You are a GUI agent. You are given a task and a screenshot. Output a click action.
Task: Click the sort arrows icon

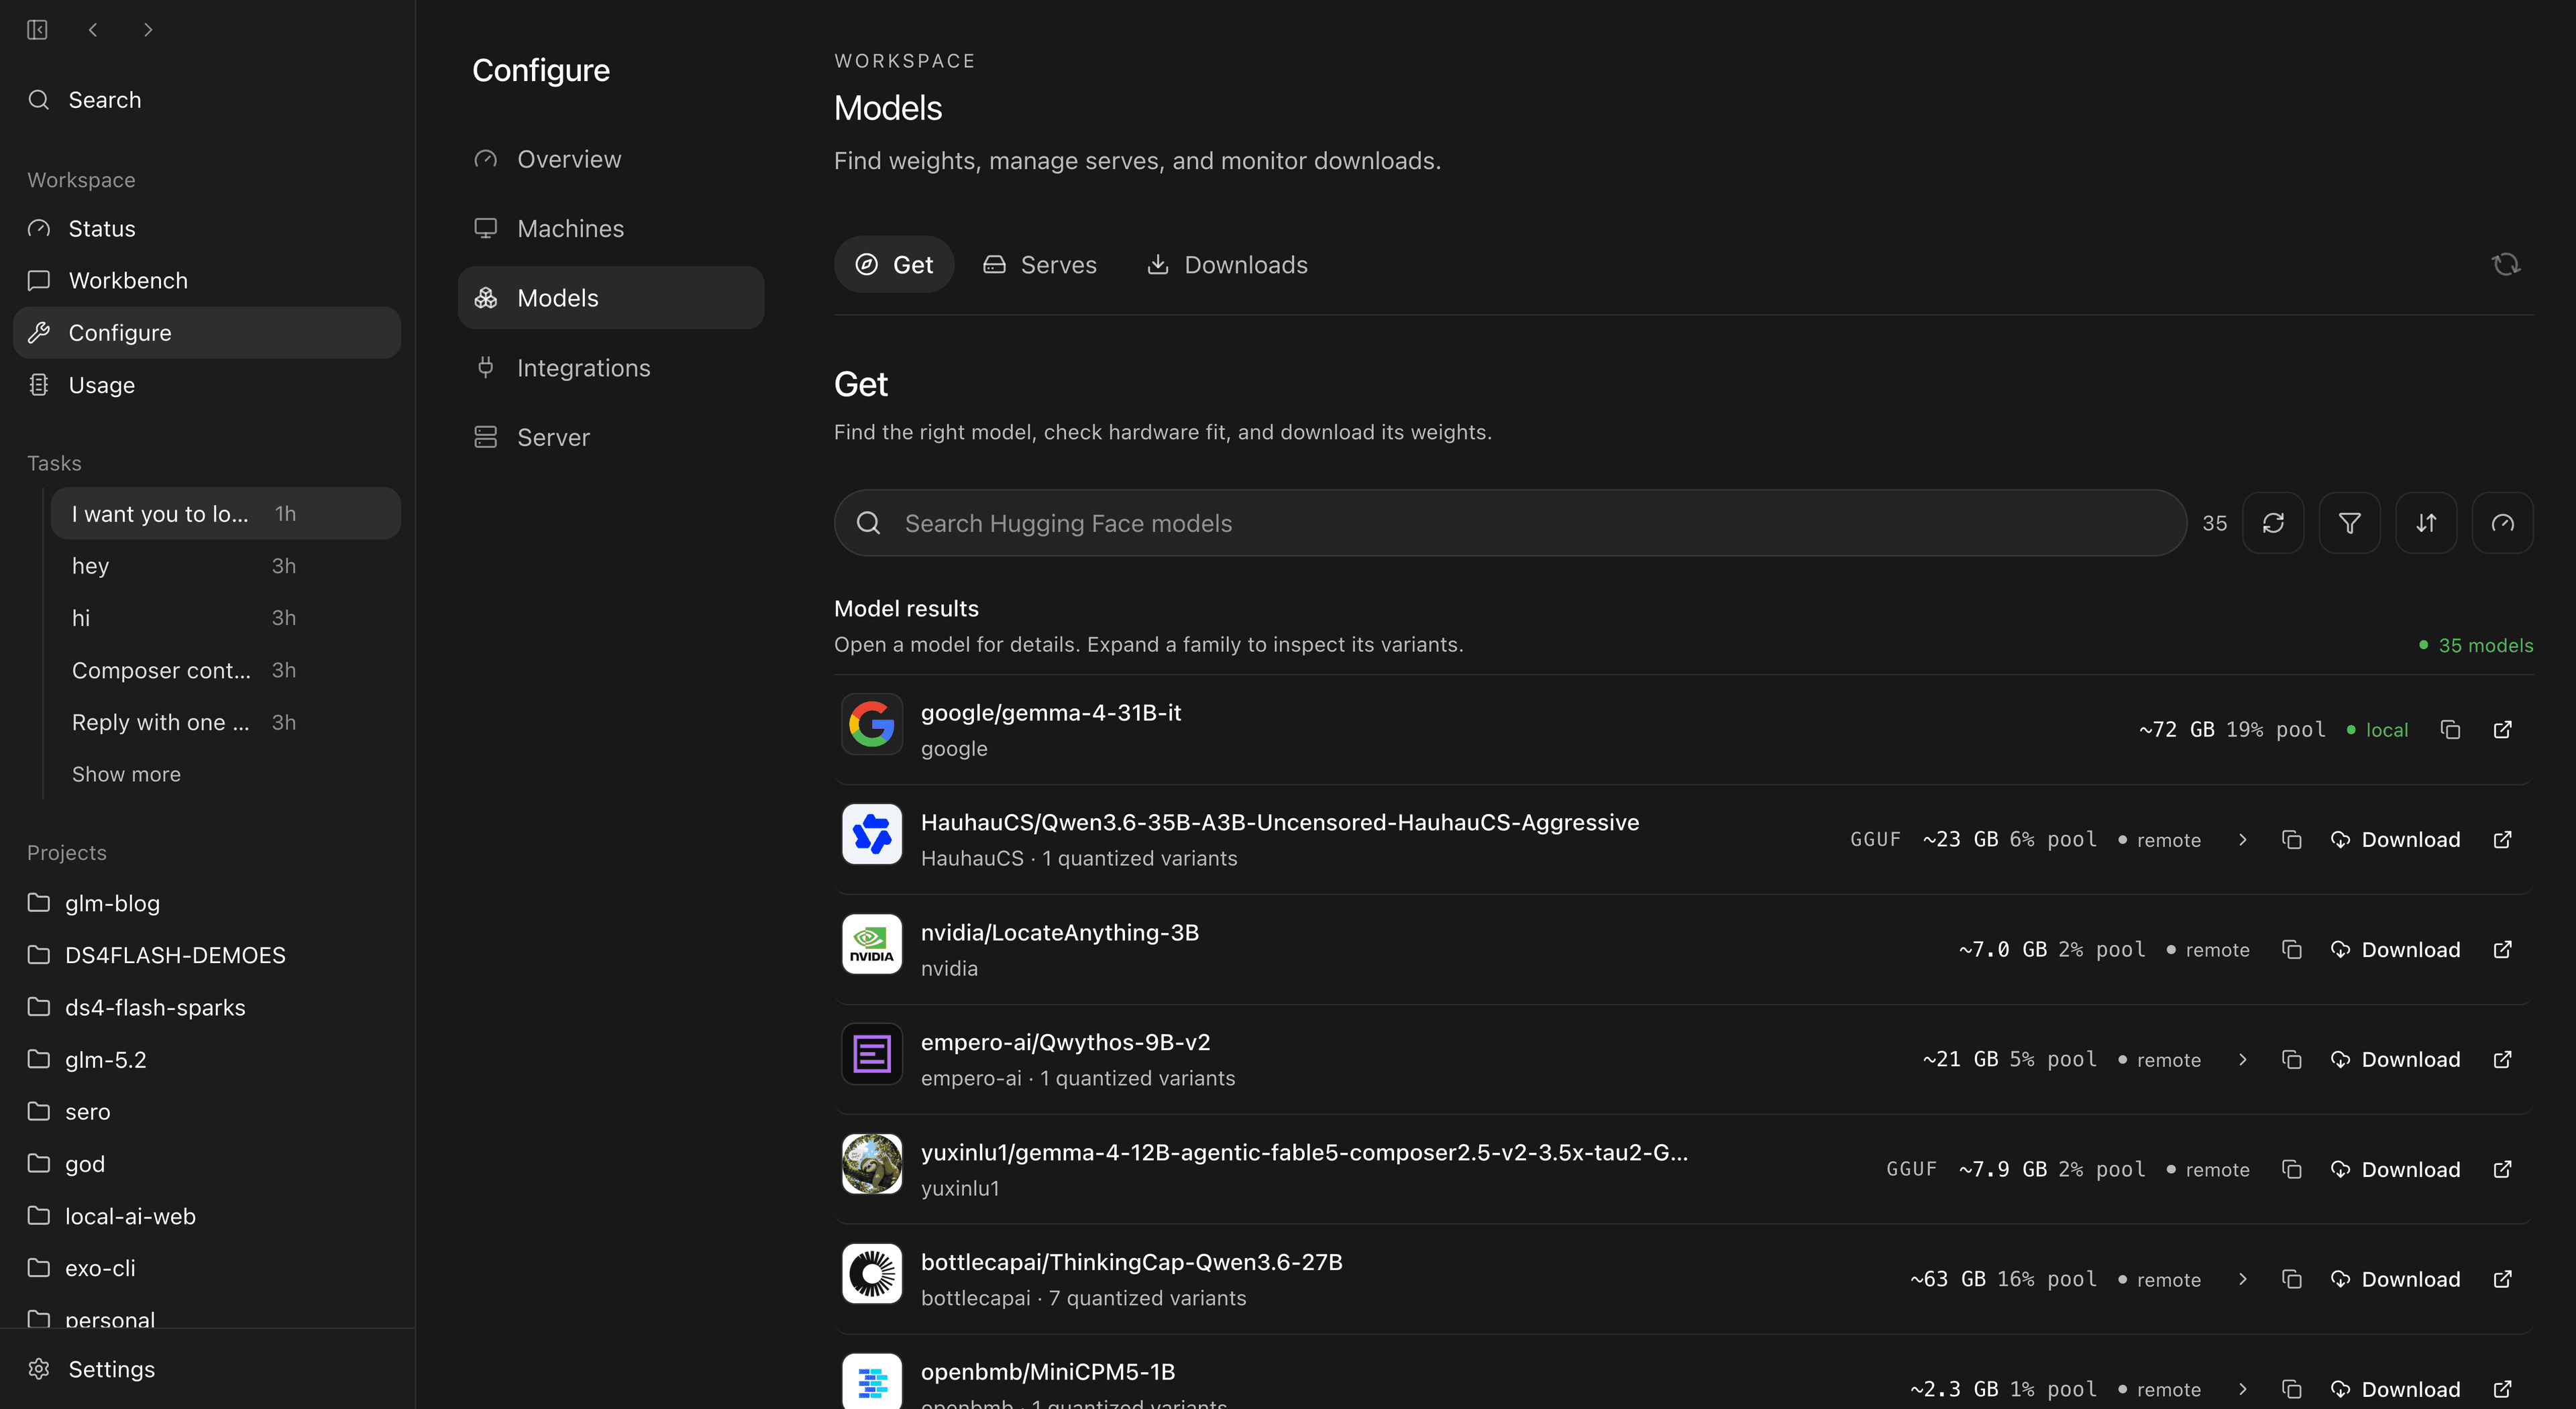point(2426,523)
